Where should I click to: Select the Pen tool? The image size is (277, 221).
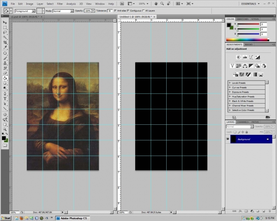(x=5, y=94)
